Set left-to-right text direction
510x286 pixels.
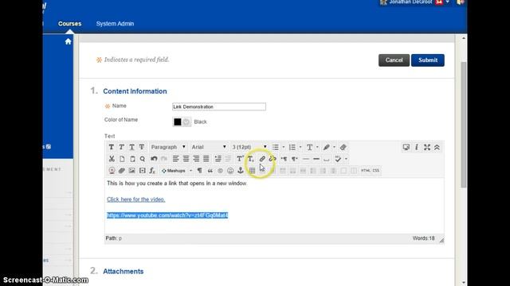284,159
